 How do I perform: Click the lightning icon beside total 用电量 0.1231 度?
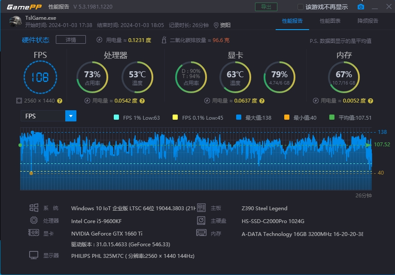click(100, 40)
